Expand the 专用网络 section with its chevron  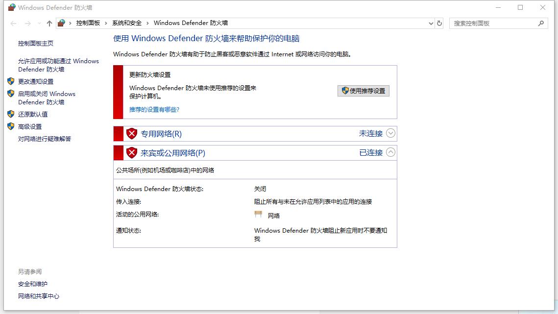(391, 133)
